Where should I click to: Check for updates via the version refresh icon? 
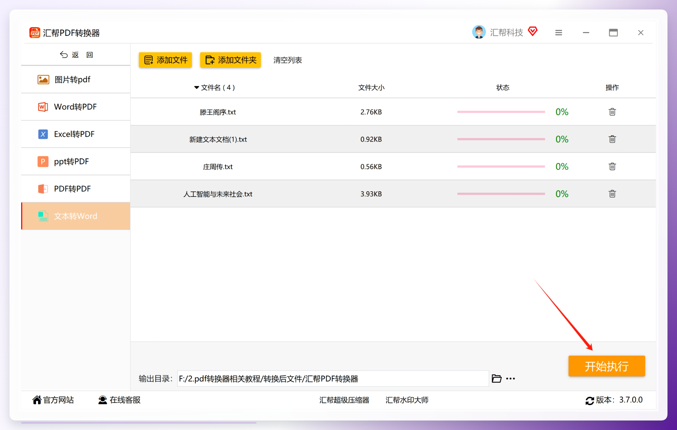(x=590, y=400)
